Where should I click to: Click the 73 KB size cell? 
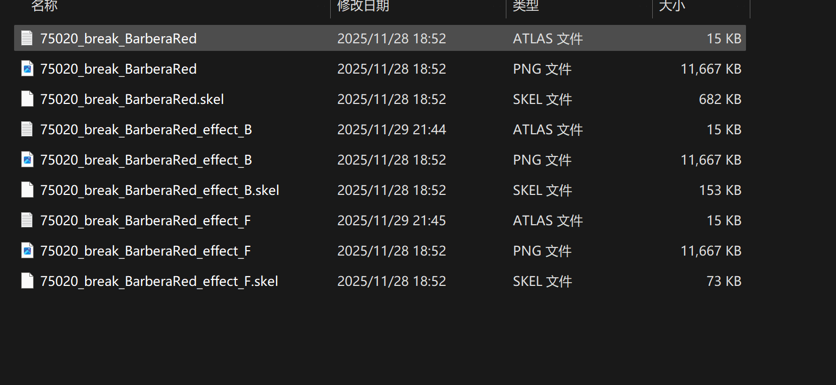pos(725,282)
